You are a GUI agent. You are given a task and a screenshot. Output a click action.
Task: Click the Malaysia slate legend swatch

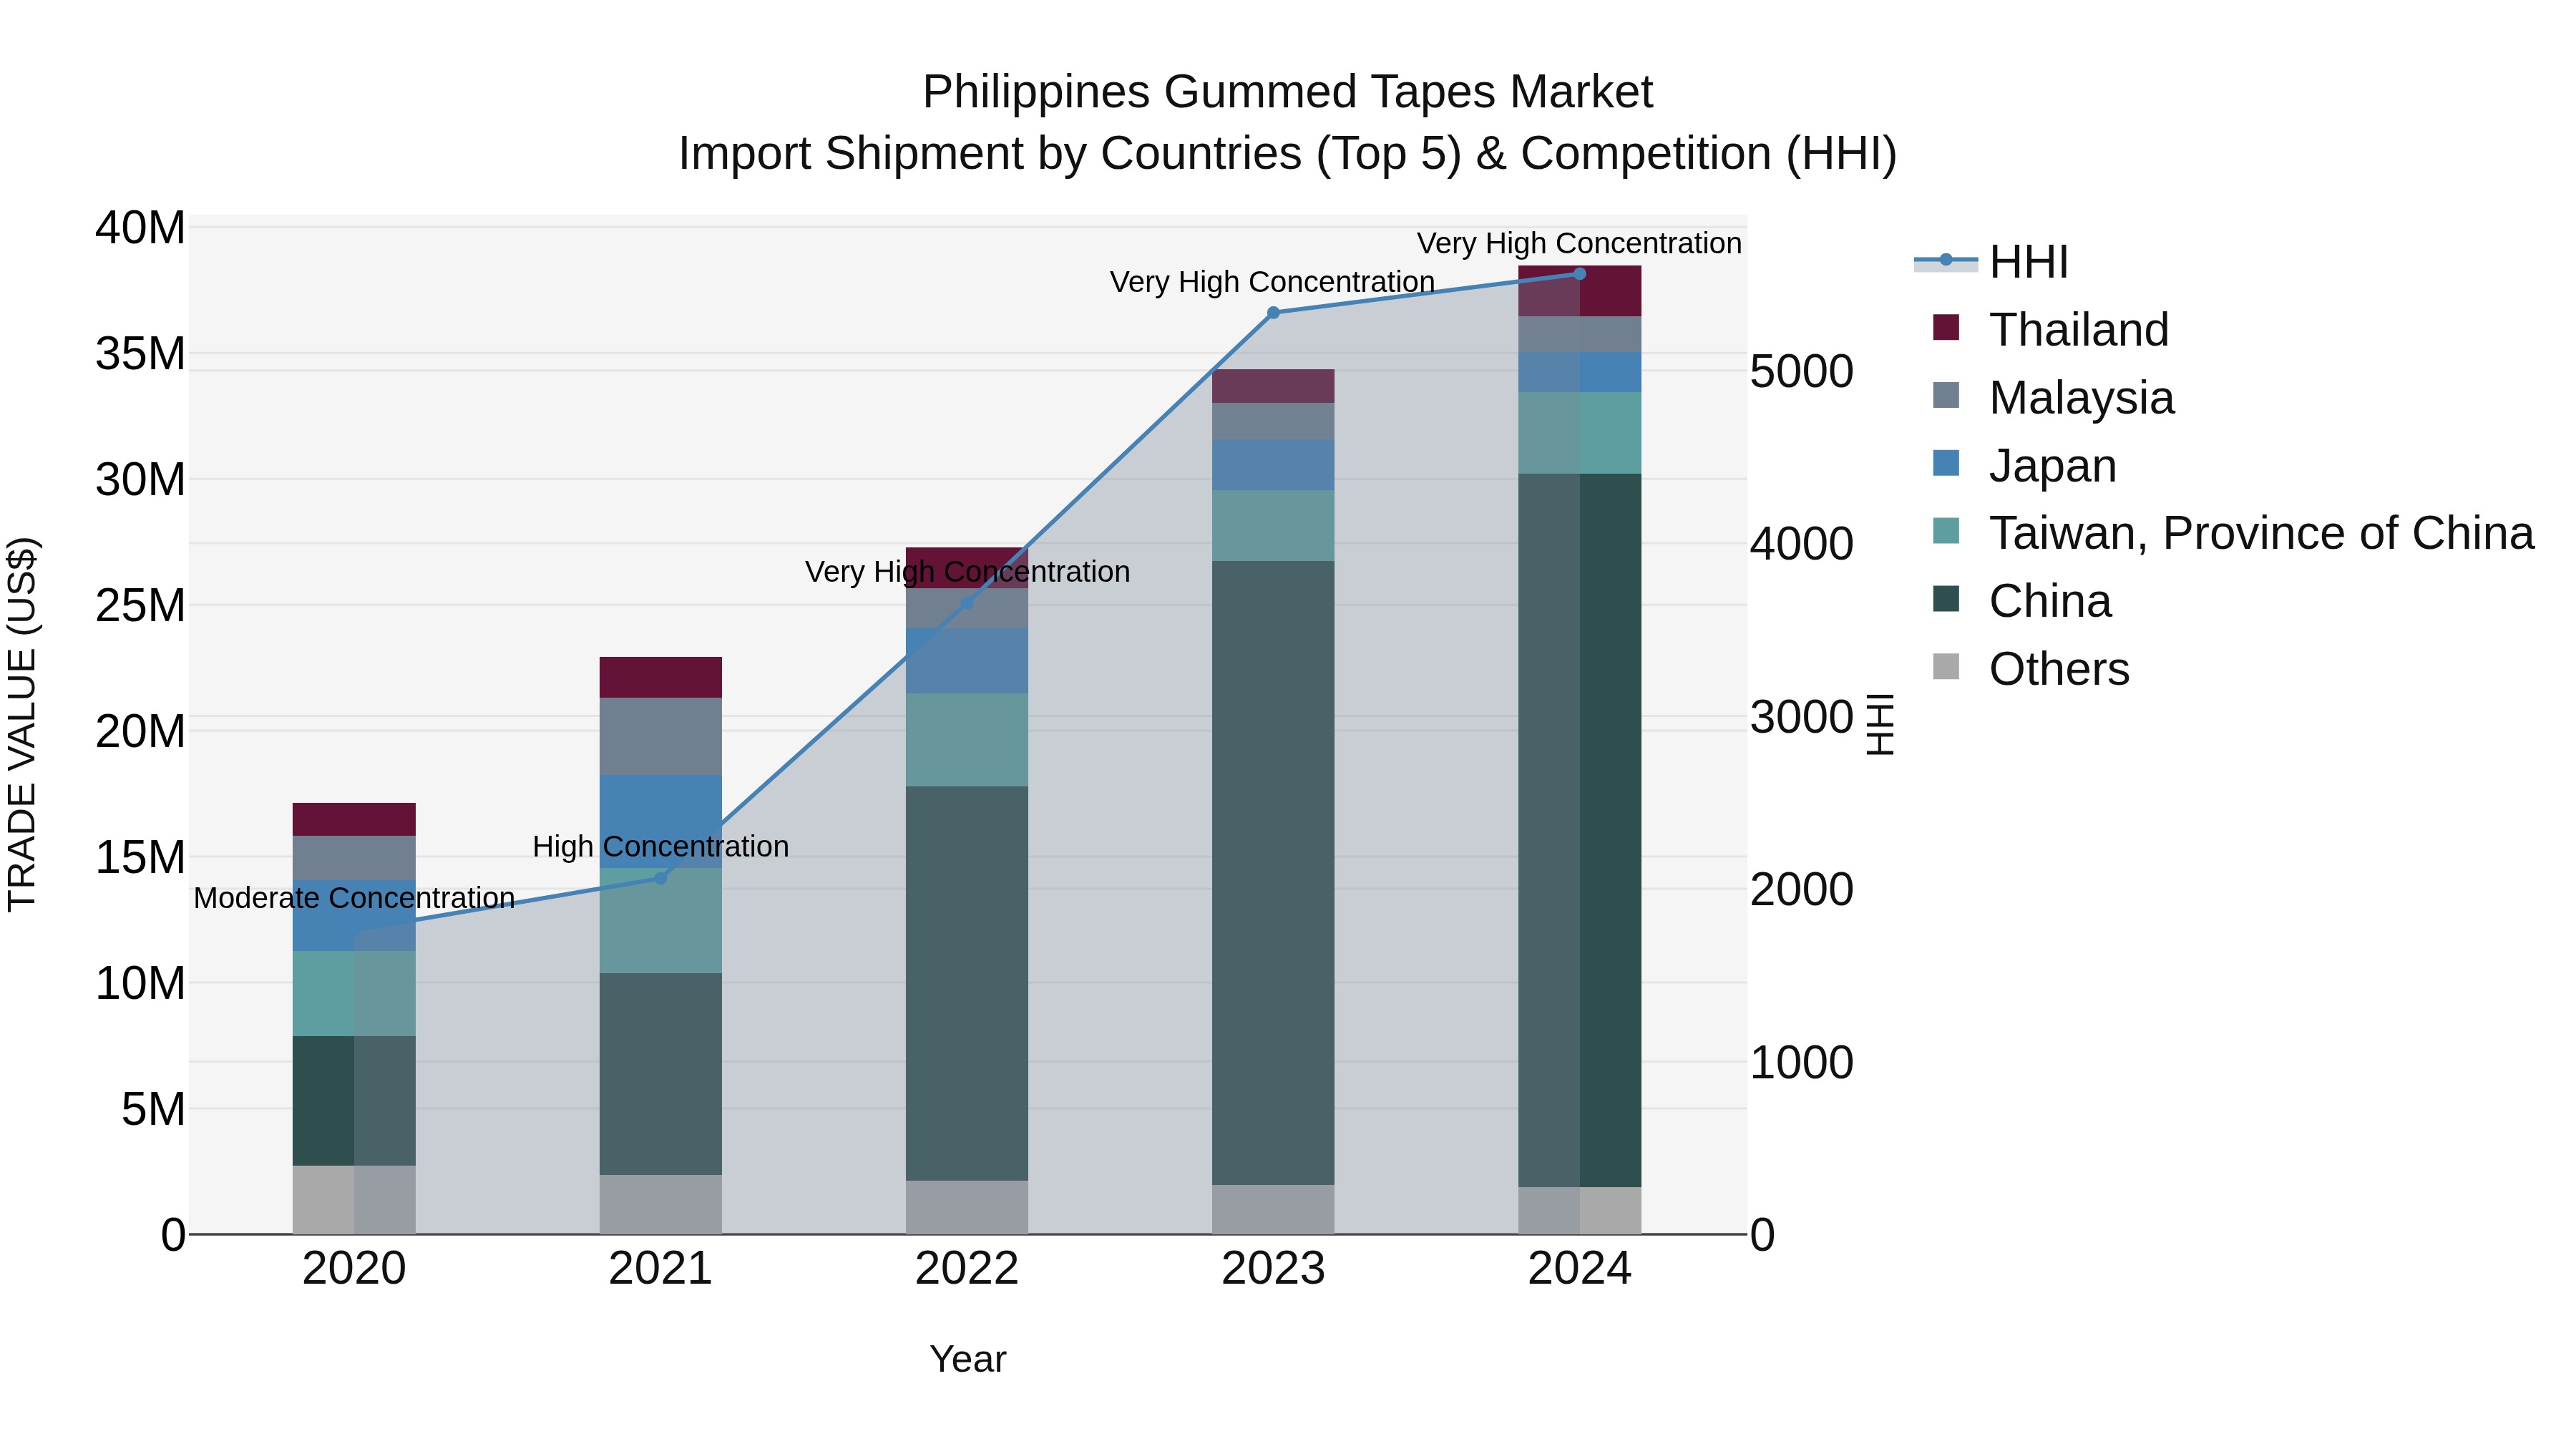[x=1946, y=395]
